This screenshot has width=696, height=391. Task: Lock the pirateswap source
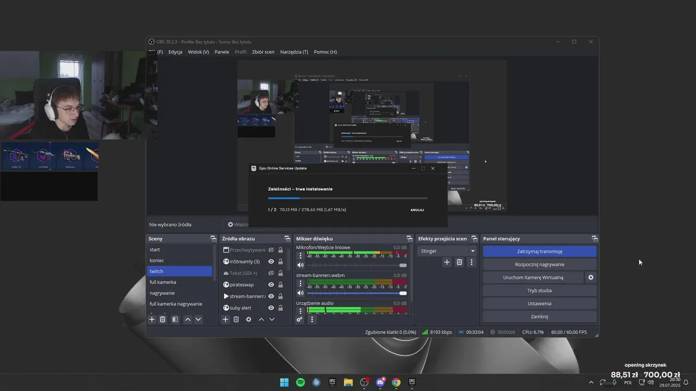(x=281, y=285)
